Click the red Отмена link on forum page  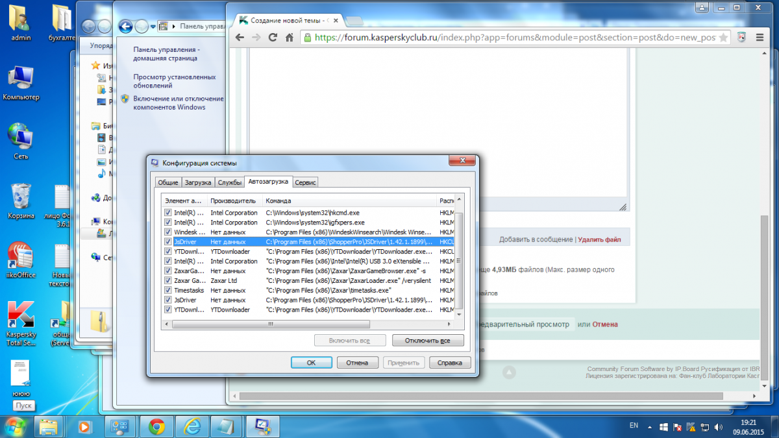click(x=606, y=324)
